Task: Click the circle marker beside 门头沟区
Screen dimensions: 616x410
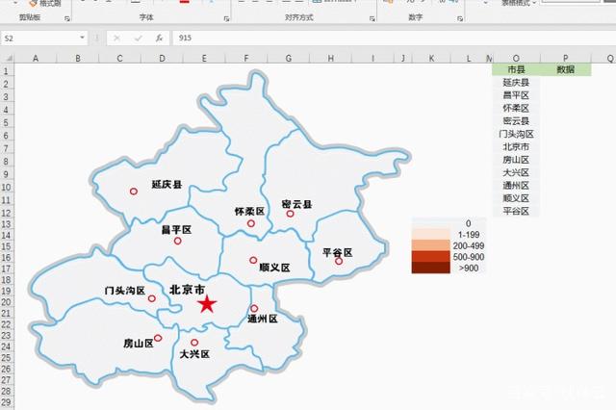Action: click(152, 298)
